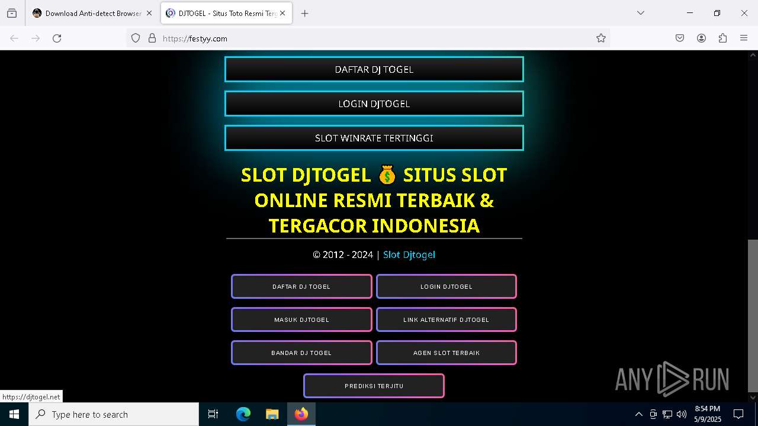758x426 pixels.
Task: Open the Extensions puzzle icon
Action: [x=722, y=38]
